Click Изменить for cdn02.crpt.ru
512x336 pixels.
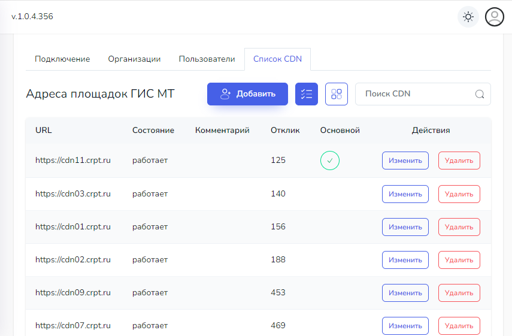click(405, 260)
